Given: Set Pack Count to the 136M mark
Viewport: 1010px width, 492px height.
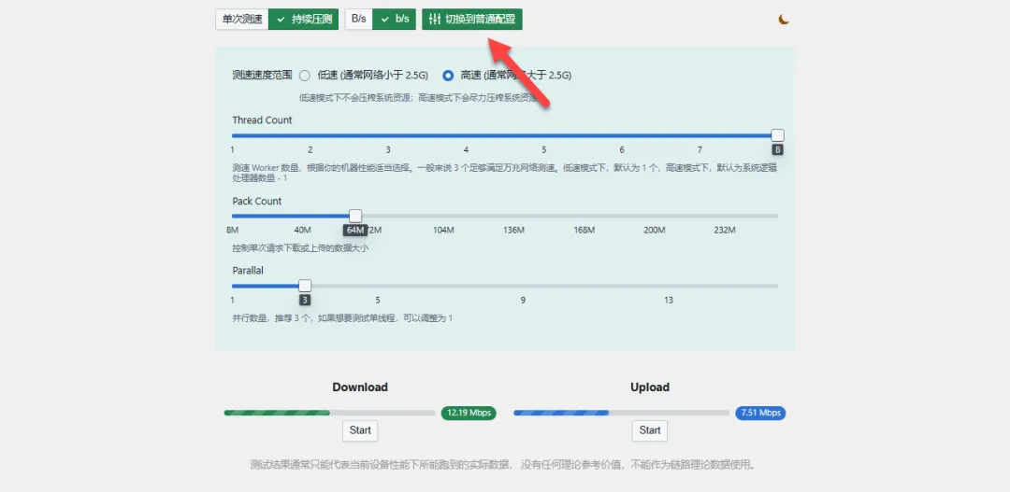Looking at the screenshot, I should tap(513, 216).
